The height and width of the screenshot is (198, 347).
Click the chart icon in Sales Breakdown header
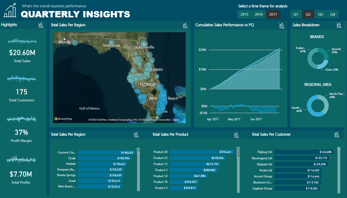pyautogui.click(x=339, y=25)
